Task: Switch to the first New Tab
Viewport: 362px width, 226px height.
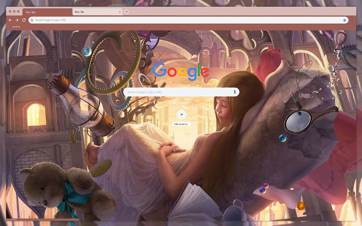Action: (48, 12)
